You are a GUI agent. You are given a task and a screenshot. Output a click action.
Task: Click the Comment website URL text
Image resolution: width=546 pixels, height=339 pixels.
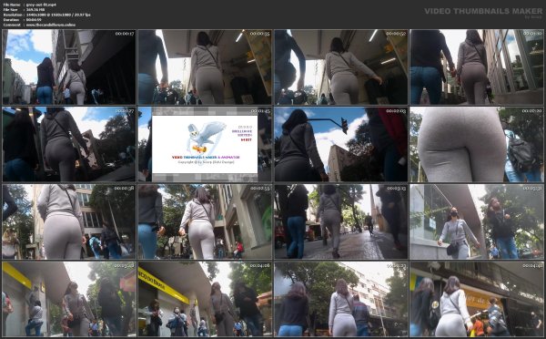click(x=51, y=25)
